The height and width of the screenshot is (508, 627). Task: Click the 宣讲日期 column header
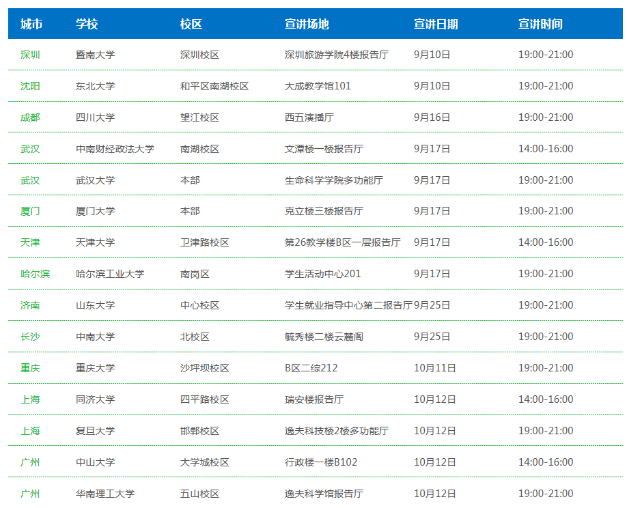436,24
